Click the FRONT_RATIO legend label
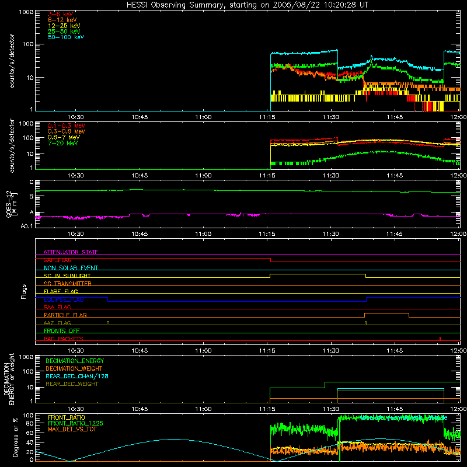 pos(66,417)
